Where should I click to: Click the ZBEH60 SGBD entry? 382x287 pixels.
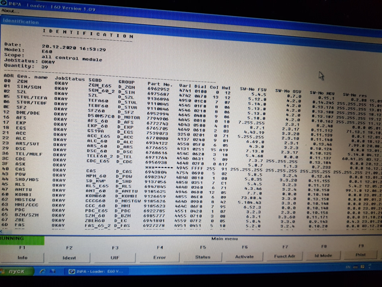(95, 220)
